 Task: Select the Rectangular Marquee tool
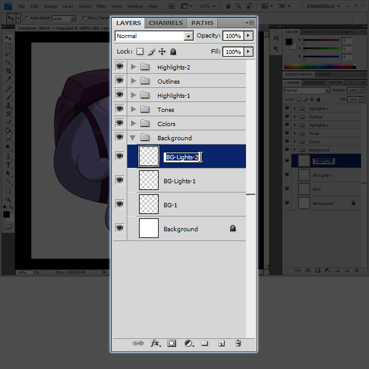pos(8,46)
